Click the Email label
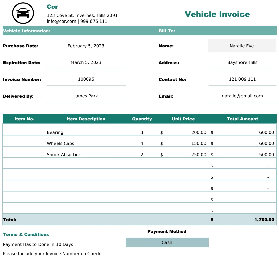The width and height of the screenshot is (279, 258). click(x=166, y=96)
